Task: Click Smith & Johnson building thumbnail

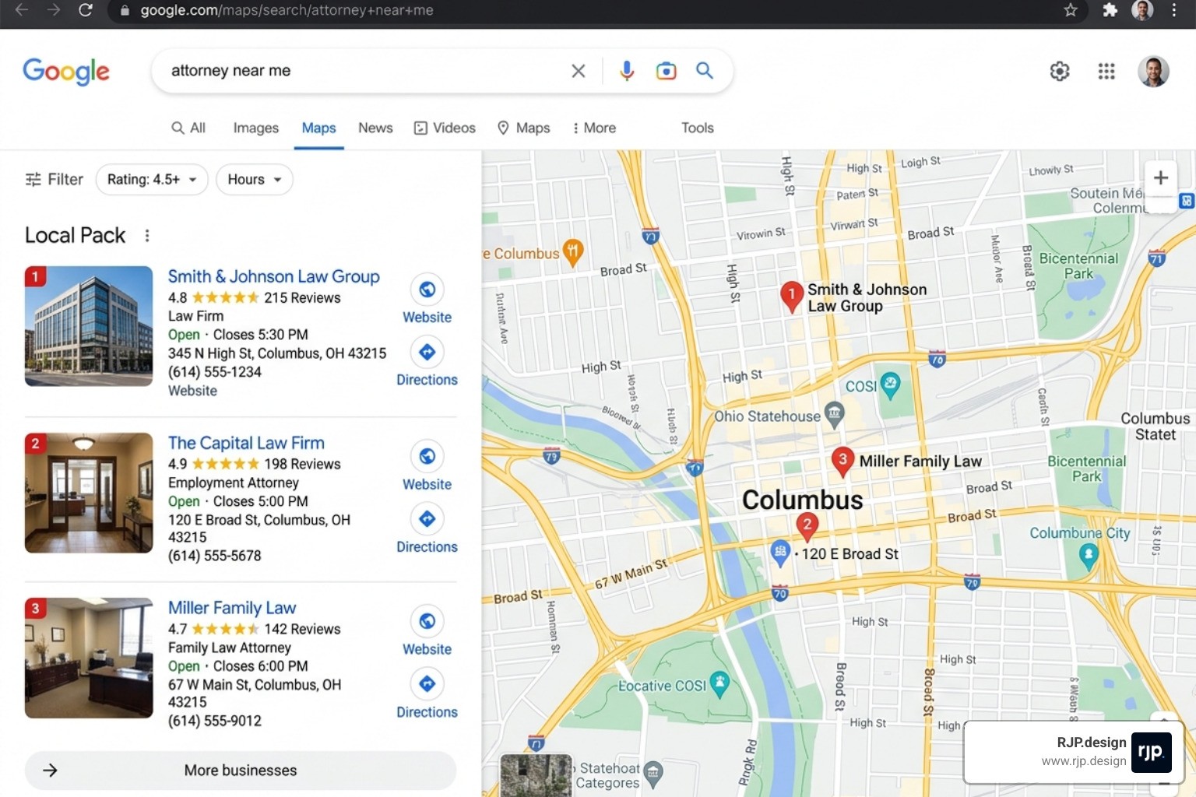Action: point(89,326)
